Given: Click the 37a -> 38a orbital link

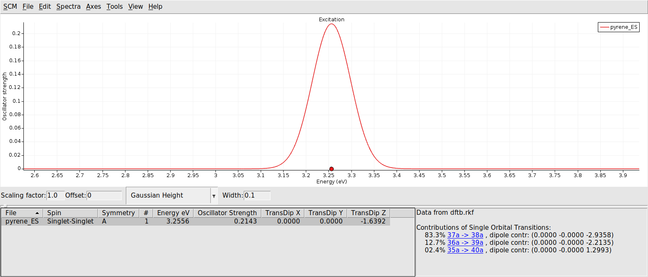Looking at the screenshot, I should point(465,235).
